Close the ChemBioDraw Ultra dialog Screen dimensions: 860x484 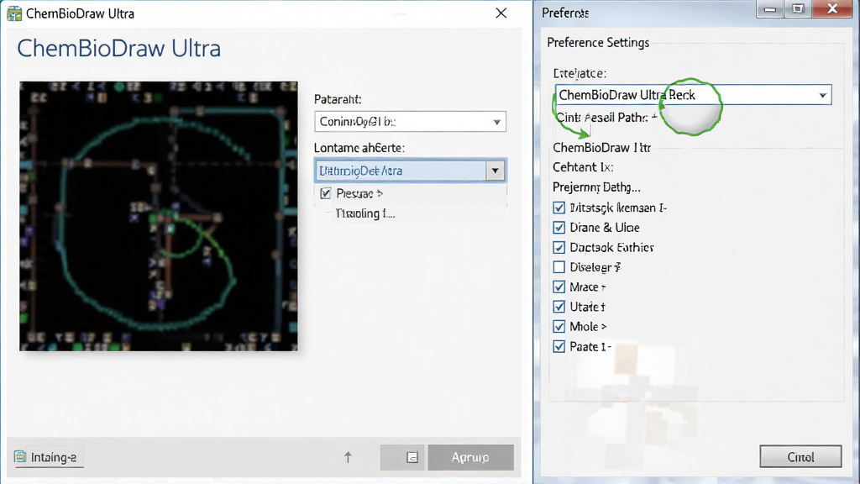[501, 13]
